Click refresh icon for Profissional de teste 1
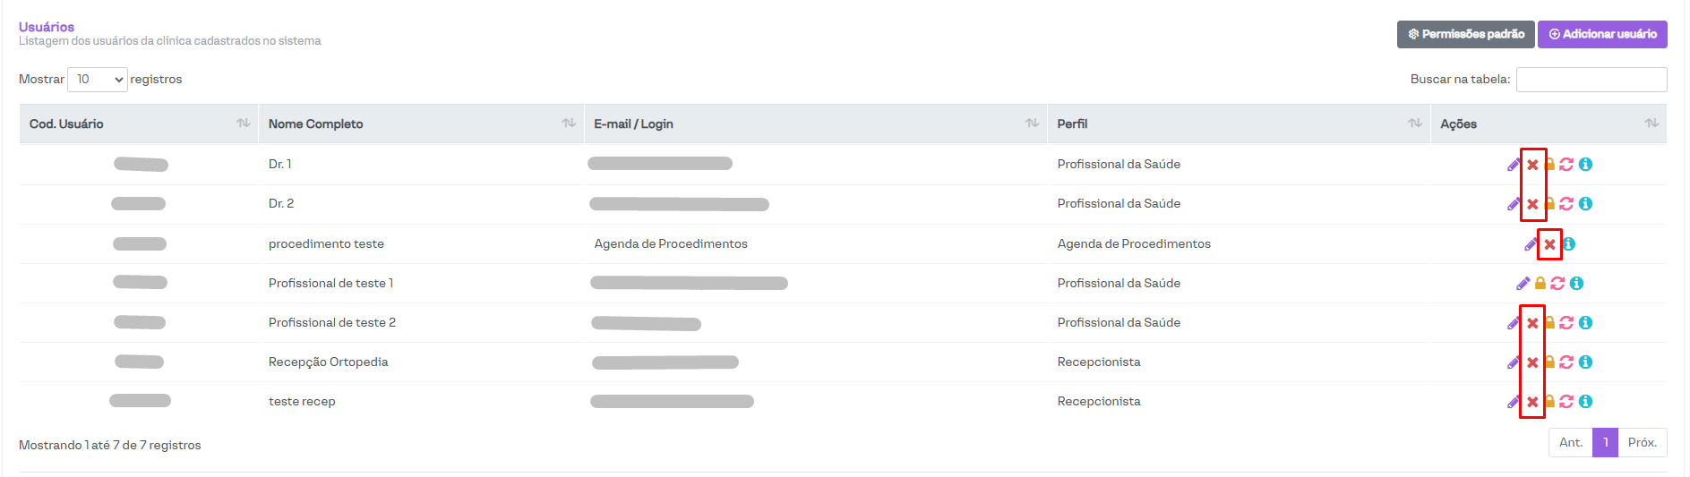 point(1557,284)
